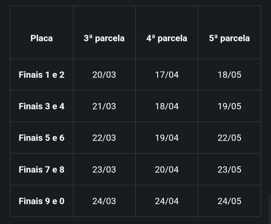Image resolution: width=271 pixels, height=224 pixels.
Task: Select the 20/03 date cell
Action: click(x=104, y=75)
